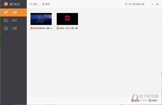Switch to the 转码 sidebar tab
The image size is (162, 105).
tap(13, 21)
